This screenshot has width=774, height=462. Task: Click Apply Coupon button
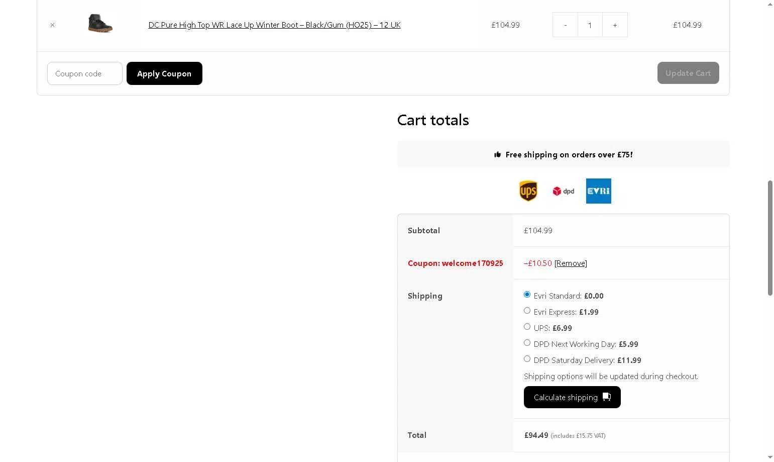[x=164, y=73]
